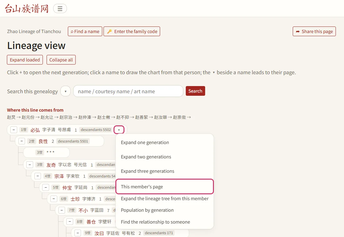The image size is (344, 237).
Task: Click Share this page button
Action: (314, 31)
